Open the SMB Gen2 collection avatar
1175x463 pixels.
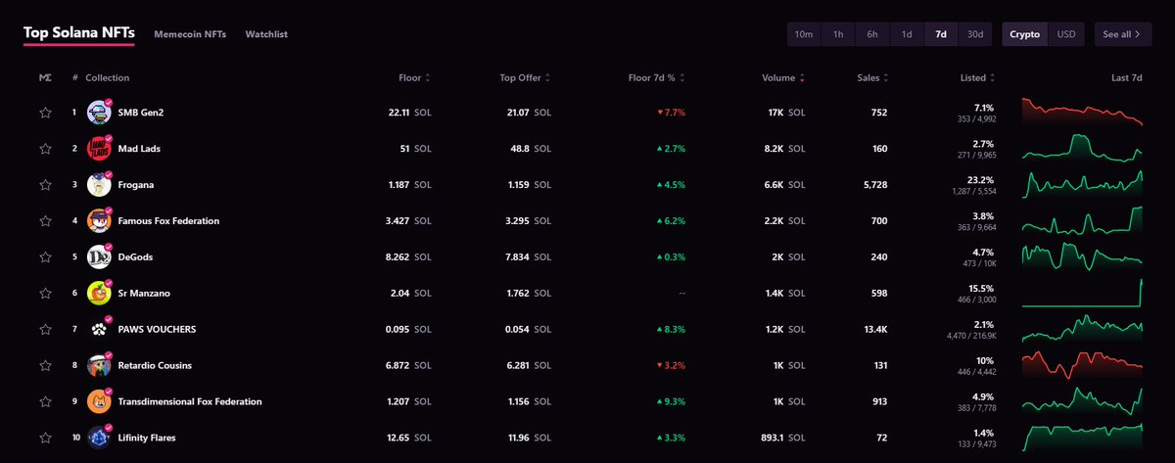pyautogui.click(x=98, y=113)
